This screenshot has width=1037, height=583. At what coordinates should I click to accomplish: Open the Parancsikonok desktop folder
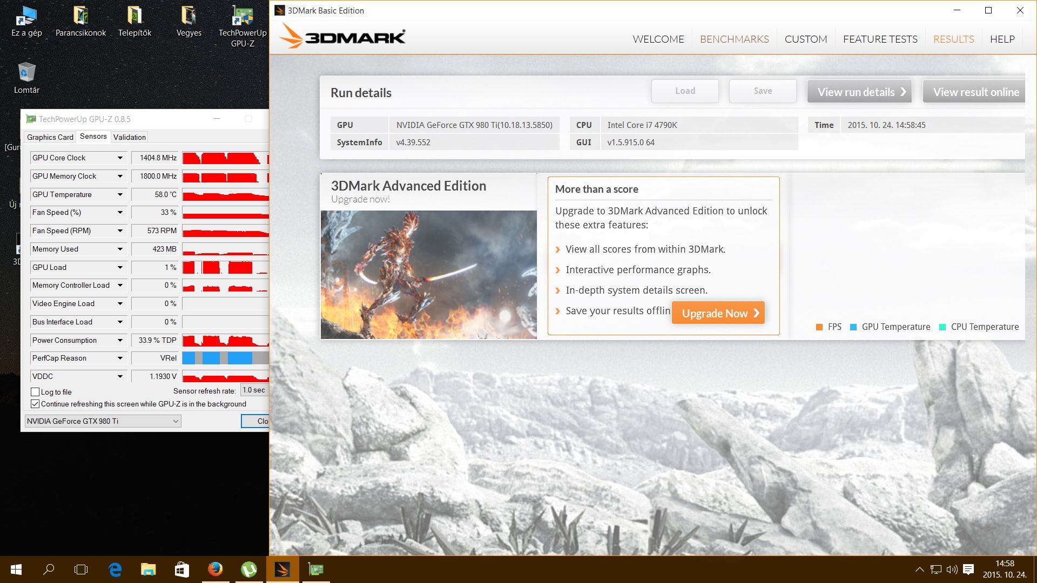[80, 22]
